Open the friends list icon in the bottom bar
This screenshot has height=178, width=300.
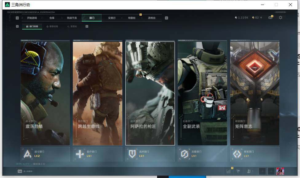250,171
